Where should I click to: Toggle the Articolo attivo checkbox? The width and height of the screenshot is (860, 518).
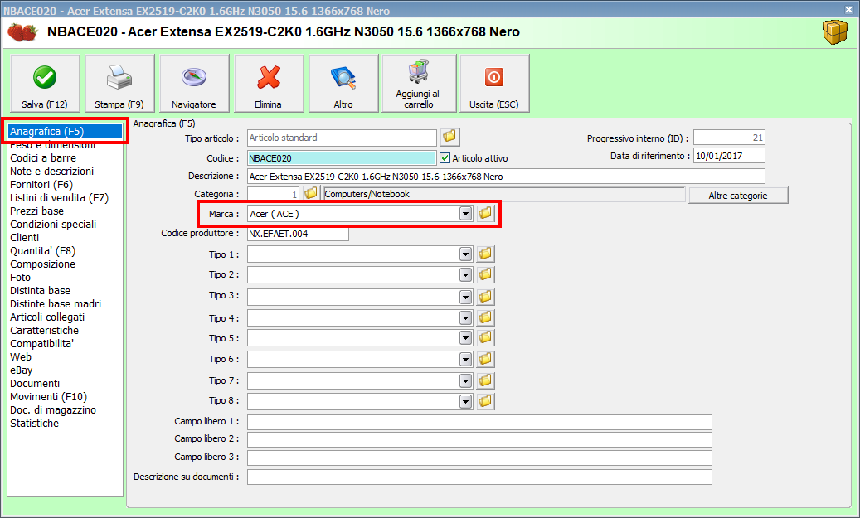point(445,157)
